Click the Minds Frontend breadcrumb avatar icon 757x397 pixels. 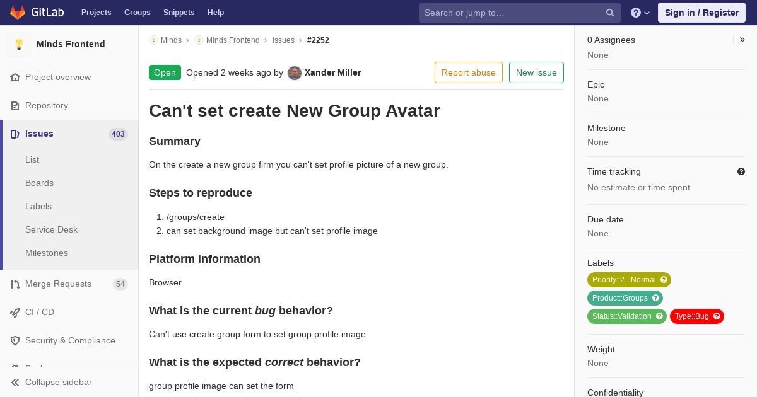click(x=199, y=40)
